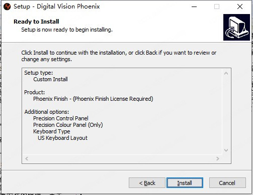The height and width of the screenshot is (195, 253).
Task: Click the window title bar text
Action: point(57,7)
